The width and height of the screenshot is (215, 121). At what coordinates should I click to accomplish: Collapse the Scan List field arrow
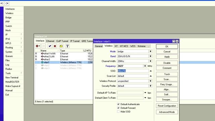click(151, 76)
